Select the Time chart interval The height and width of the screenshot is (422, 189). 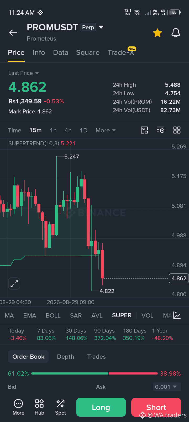tap(14, 130)
